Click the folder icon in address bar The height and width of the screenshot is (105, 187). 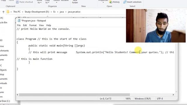(8, 12)
